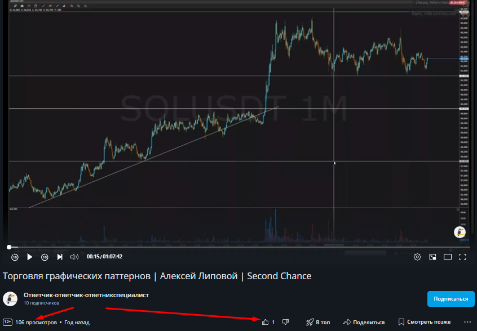Open the three-dots more options menu

click(466, 322)
